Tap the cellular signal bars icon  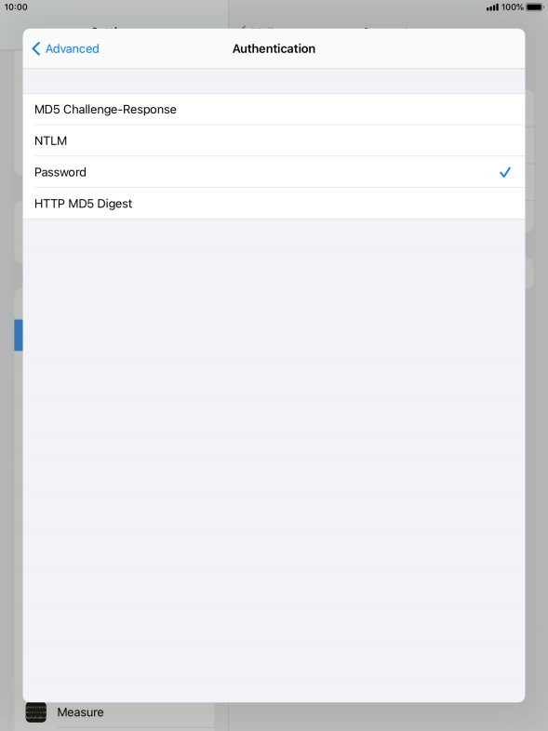492,7
